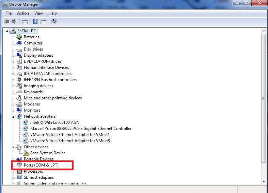Select the Imaging devices label

click(38, 86)
